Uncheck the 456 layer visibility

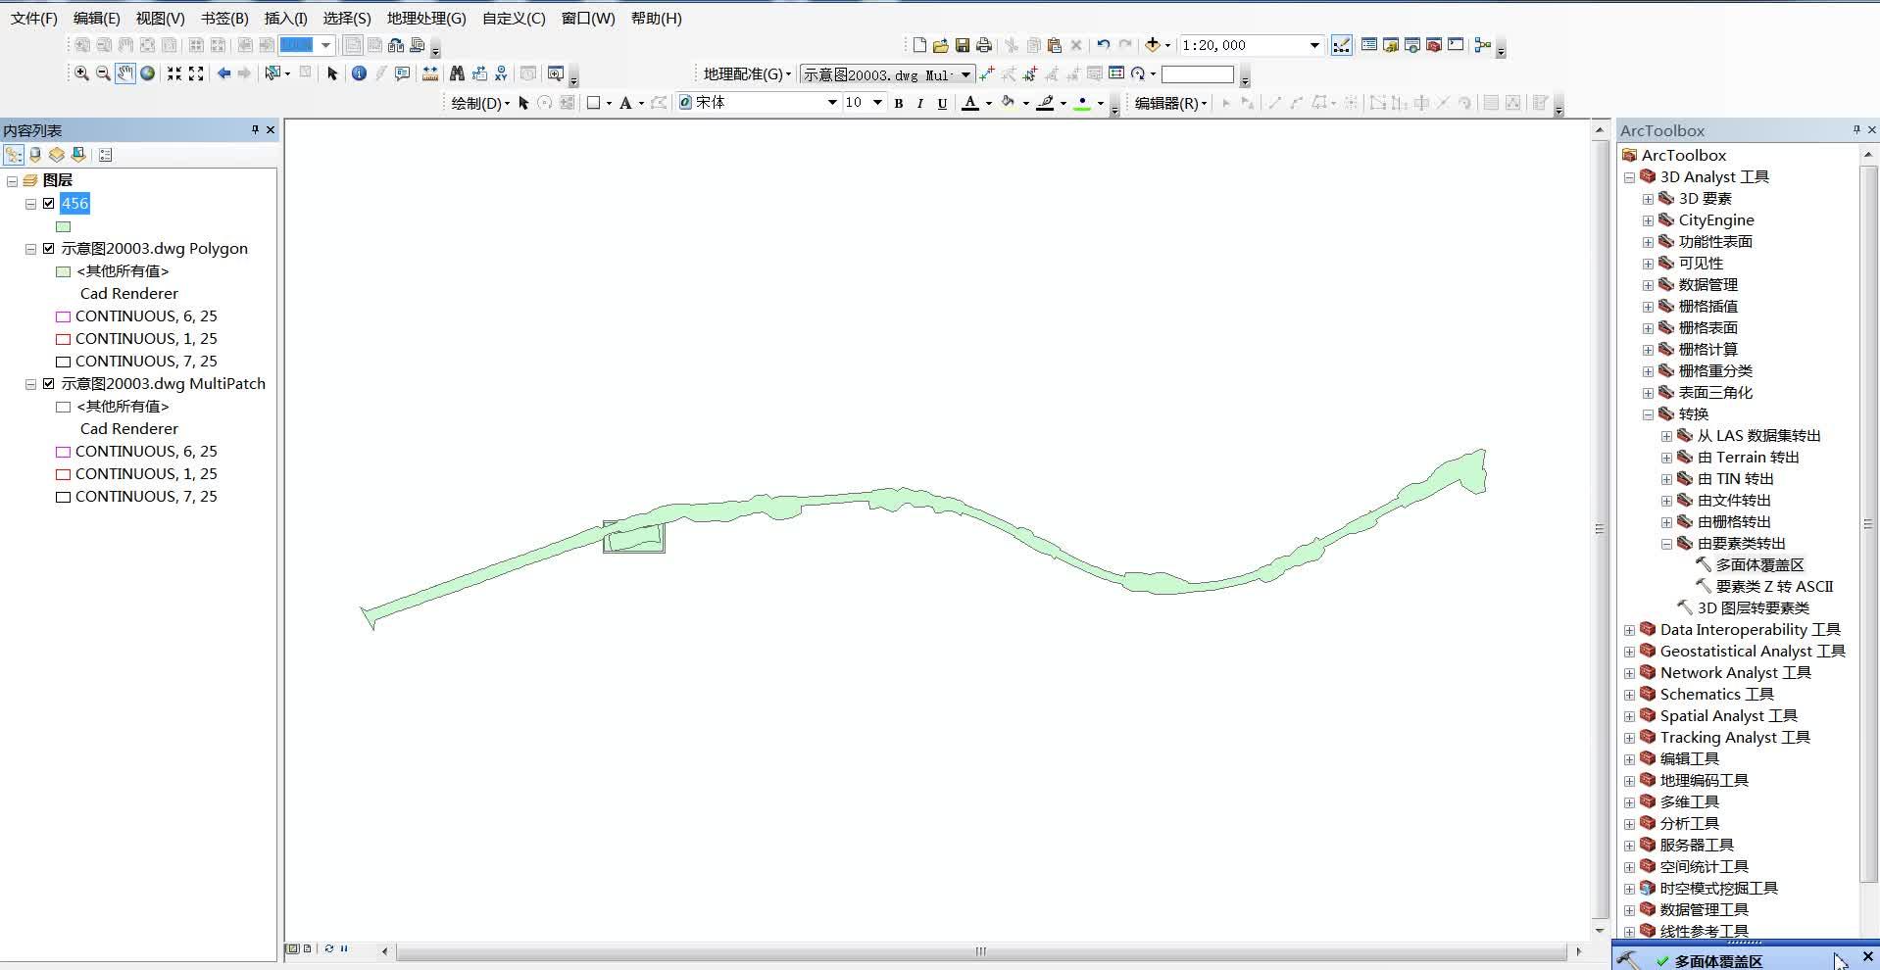(x=48, y=204)
